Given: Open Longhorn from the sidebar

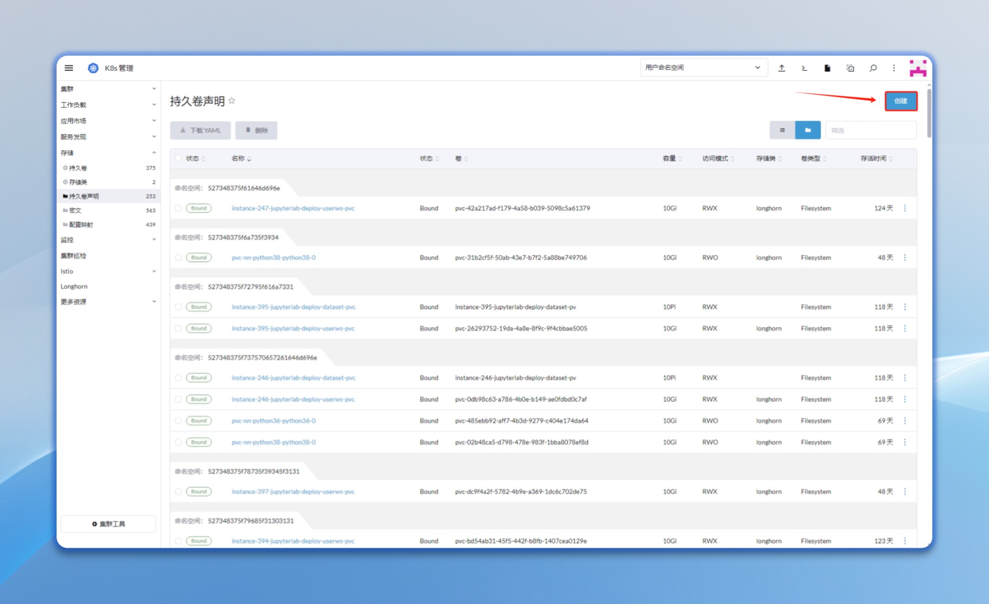Looking at the screenshot, I should (74, 286).
